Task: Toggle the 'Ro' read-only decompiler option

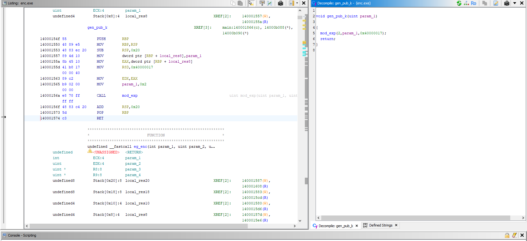Action: click(473, 3)
